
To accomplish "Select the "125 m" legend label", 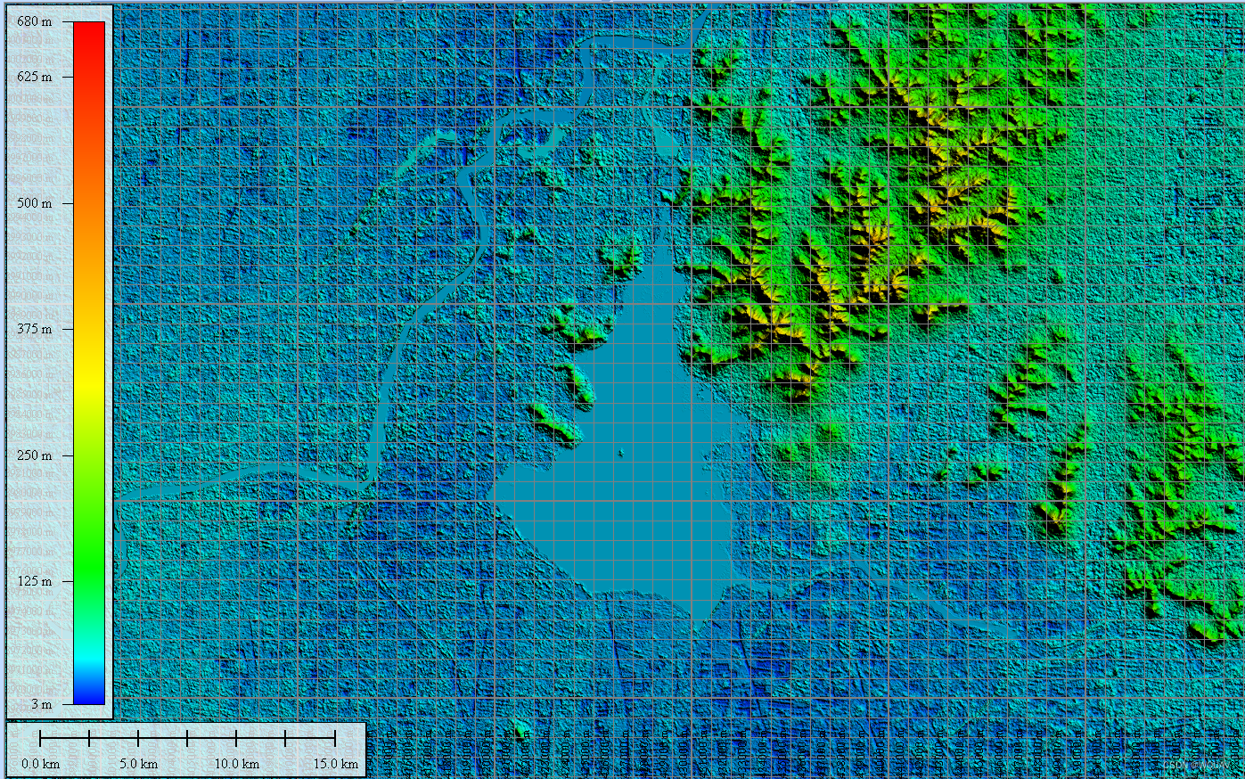I will click(34, 581).
